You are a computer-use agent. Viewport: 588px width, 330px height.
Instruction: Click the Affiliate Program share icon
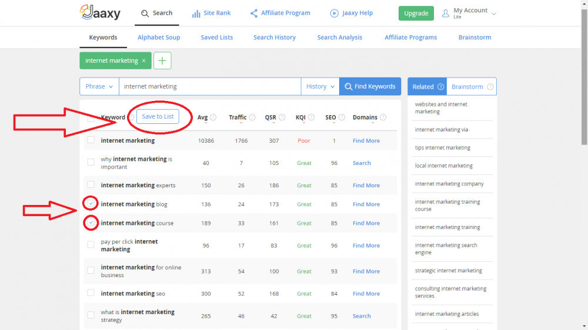click(x=254, y=14)
